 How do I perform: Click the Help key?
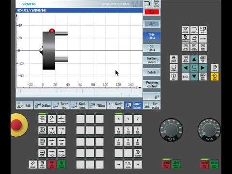(x=174, y=76)
